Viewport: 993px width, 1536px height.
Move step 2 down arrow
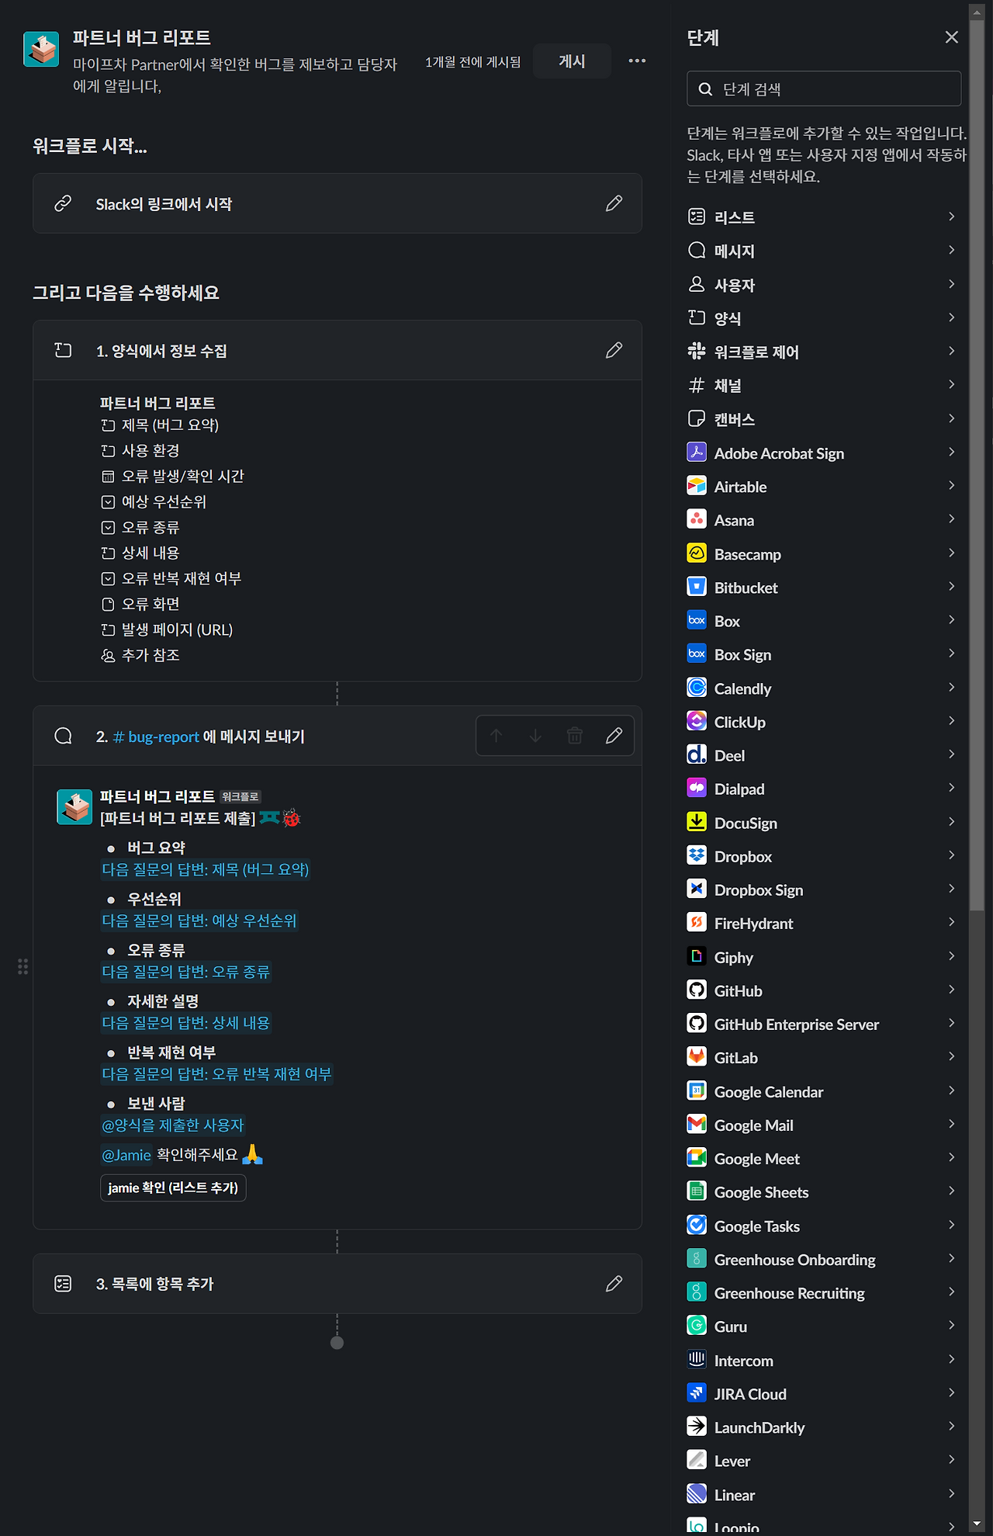click(x=535, y=736)
